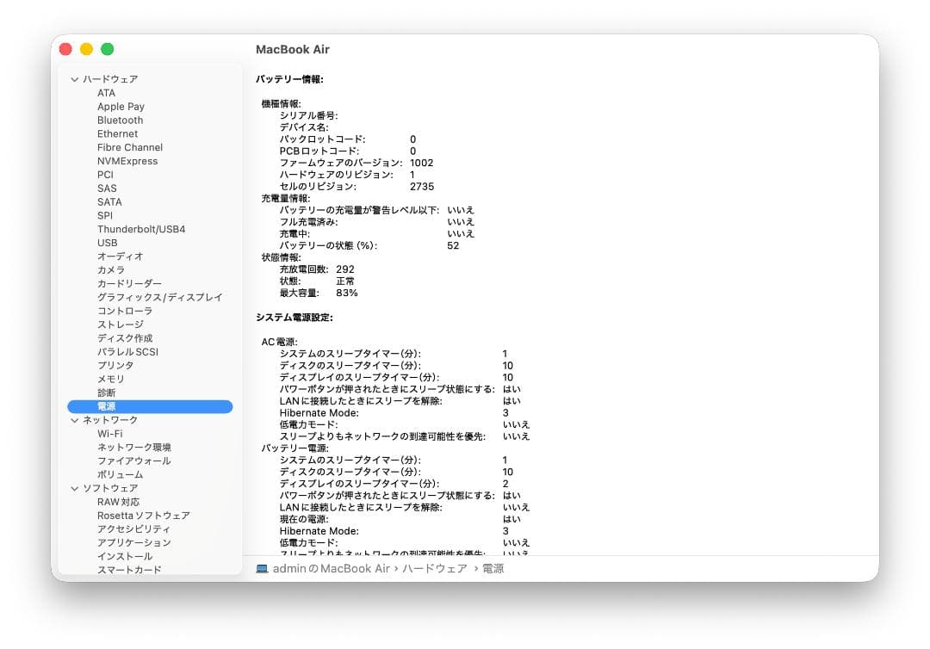Screen dimensions: 930x649
Task: Select グラフィックス/ディスプレイ in the sidebar
Action: point(160,298)
